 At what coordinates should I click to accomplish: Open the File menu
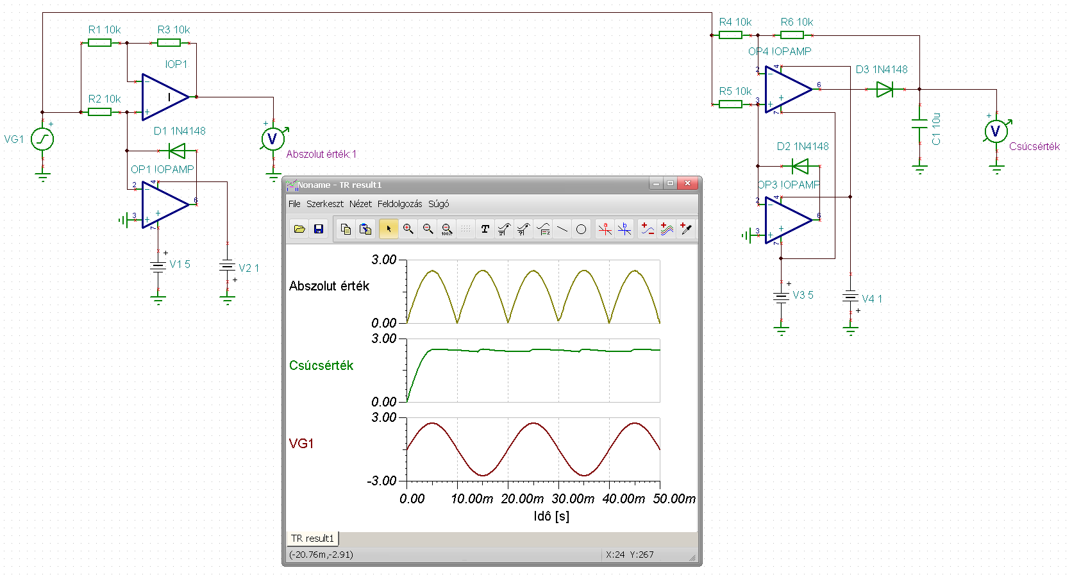(x=294, y=204)
